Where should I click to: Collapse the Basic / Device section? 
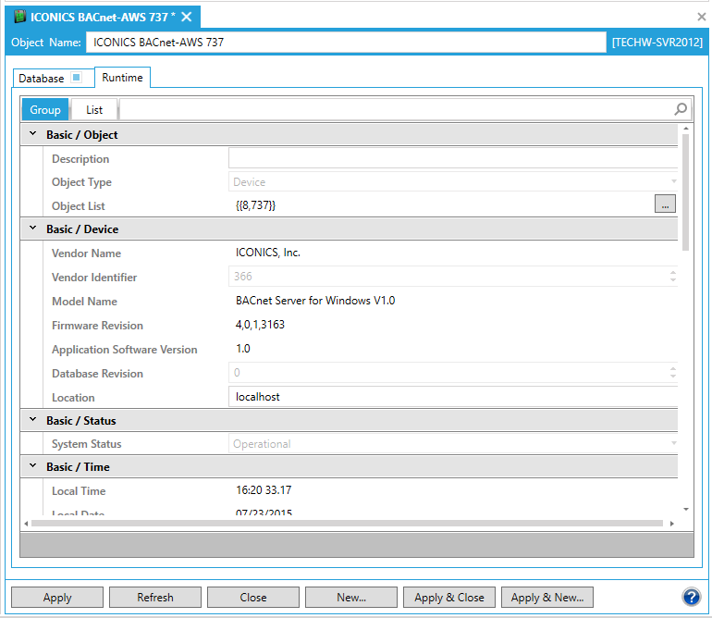point(33,229)
